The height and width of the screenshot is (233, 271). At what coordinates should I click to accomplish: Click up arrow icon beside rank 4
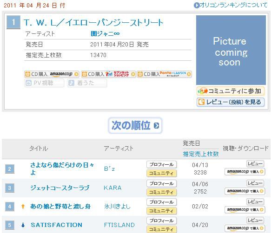(23, 207)
